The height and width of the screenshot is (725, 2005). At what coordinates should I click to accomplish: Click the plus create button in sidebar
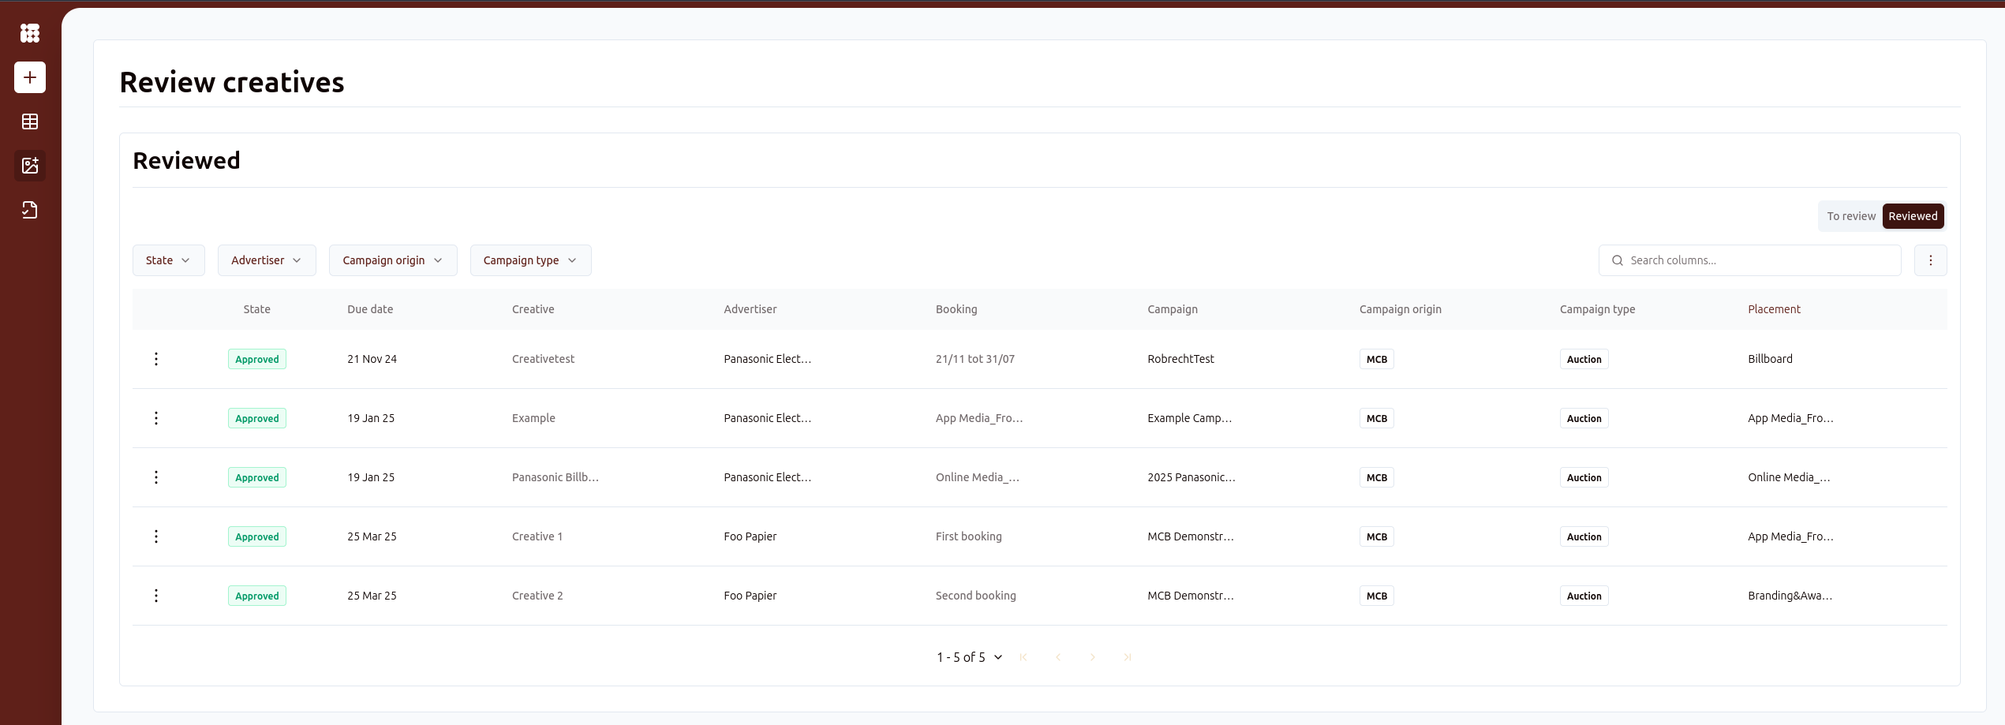click(30, 77)
